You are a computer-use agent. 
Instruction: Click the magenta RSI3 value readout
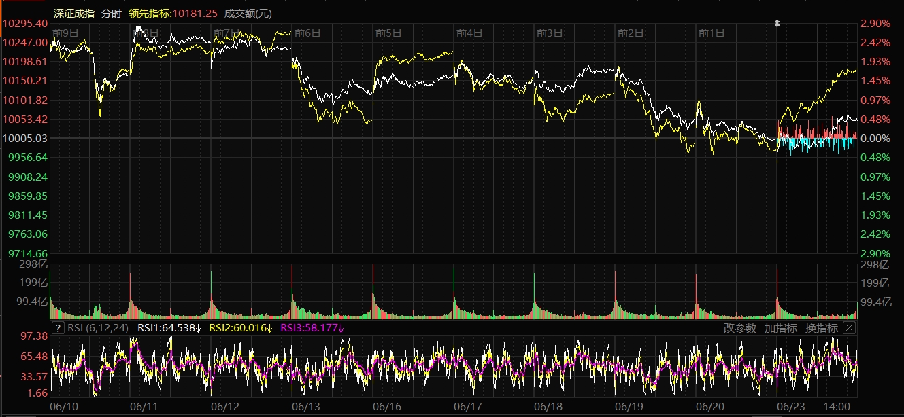[312, 328]
